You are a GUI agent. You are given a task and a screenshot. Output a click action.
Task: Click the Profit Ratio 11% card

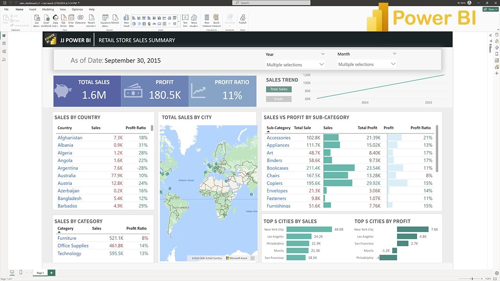pos(223,91)
